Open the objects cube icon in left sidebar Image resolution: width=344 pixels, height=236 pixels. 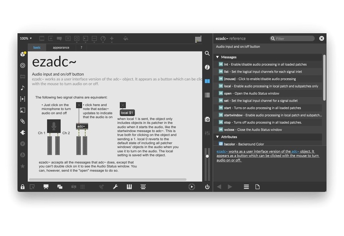23,54
